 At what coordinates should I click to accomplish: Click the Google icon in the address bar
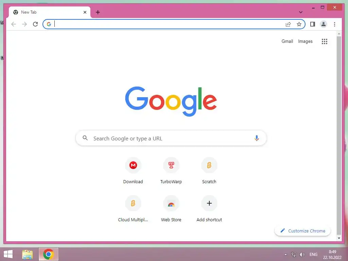49,24
